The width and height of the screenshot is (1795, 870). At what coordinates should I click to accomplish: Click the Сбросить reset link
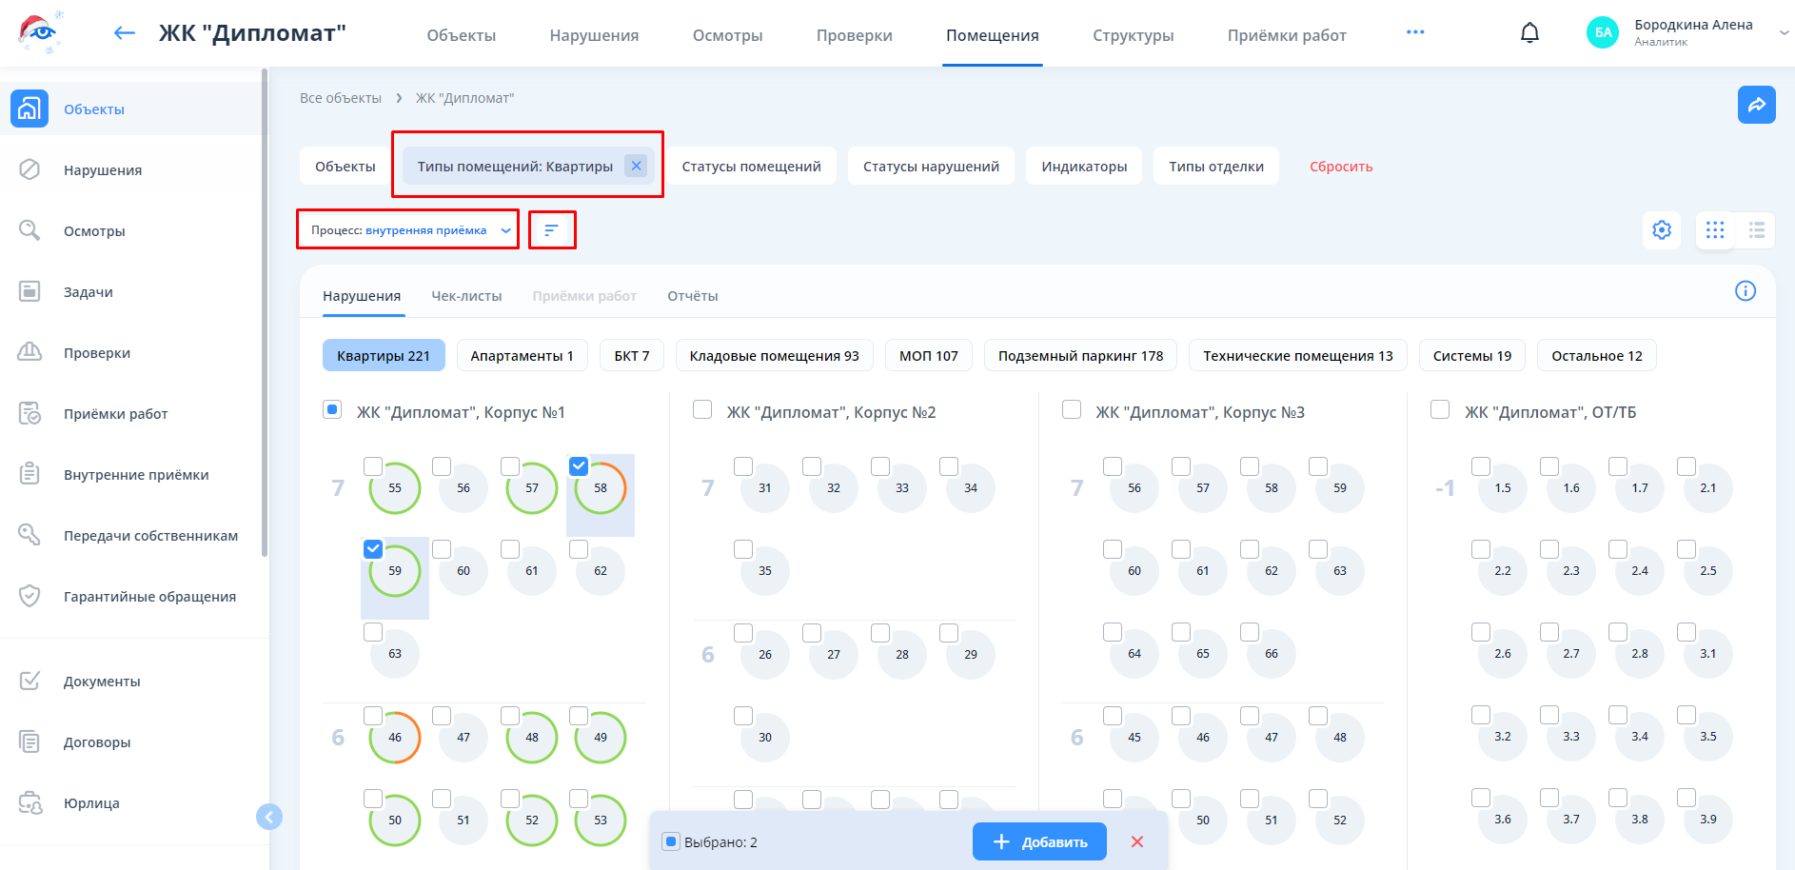pyautogui.click(x=1341, y=167)
